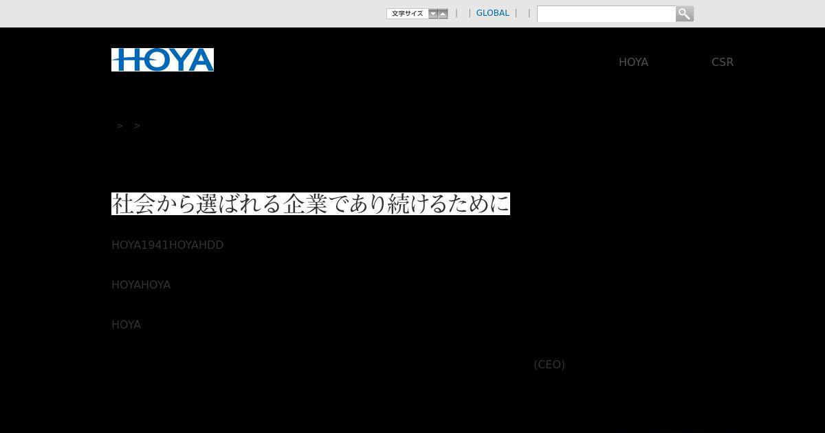The image size is (825, 433).
Task: Click the 文字サイズ label
Action: point(408,14)
